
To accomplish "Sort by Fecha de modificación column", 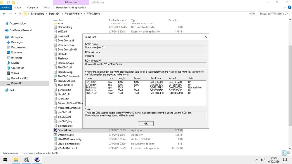I will (x=119, y=20).
